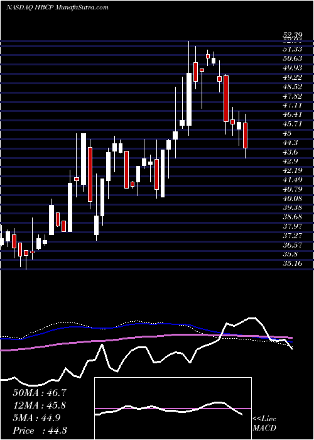
Task: Click the 40.08 price axis label
Action: 293,199
